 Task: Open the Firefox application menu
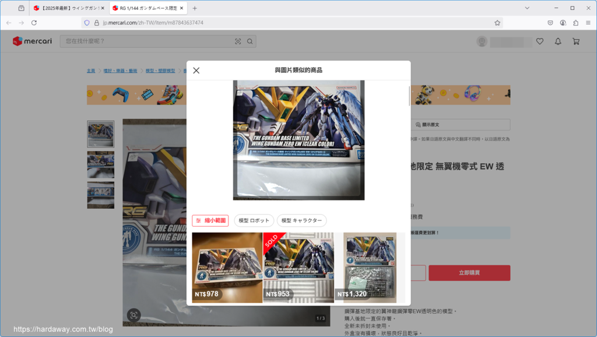pos(588,23)
